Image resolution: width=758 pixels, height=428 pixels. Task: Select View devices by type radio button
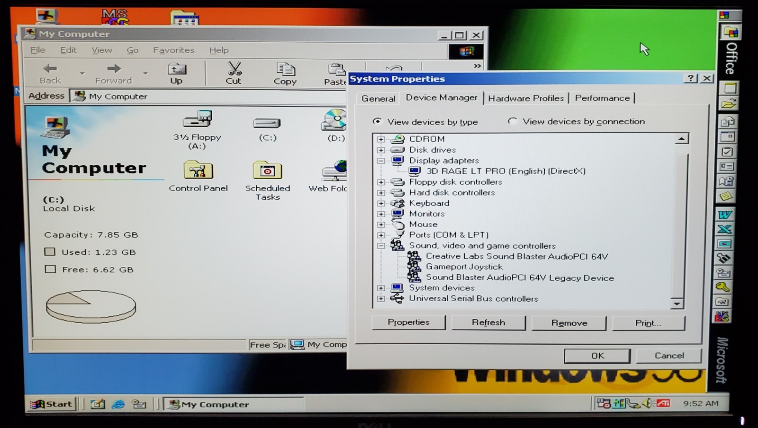(377, 122)
